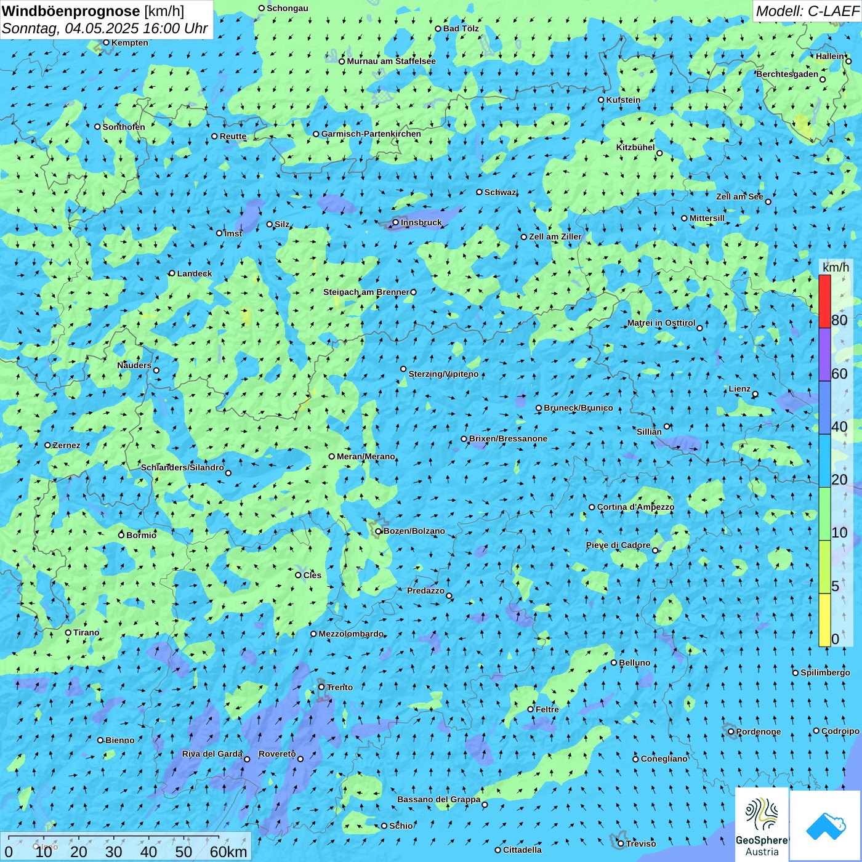Image resolution: width=862 pixels, height=862 pixels.
Task: Click the Lienz city label
Action: 739,389
